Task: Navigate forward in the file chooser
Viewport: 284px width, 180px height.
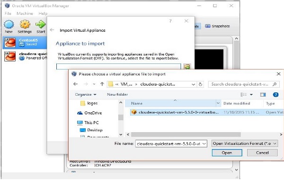Action: point(86,84)
